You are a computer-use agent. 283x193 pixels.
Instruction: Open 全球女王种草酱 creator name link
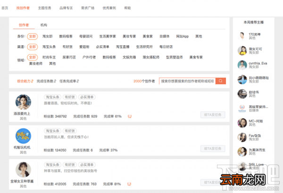(x=22, y=181)
